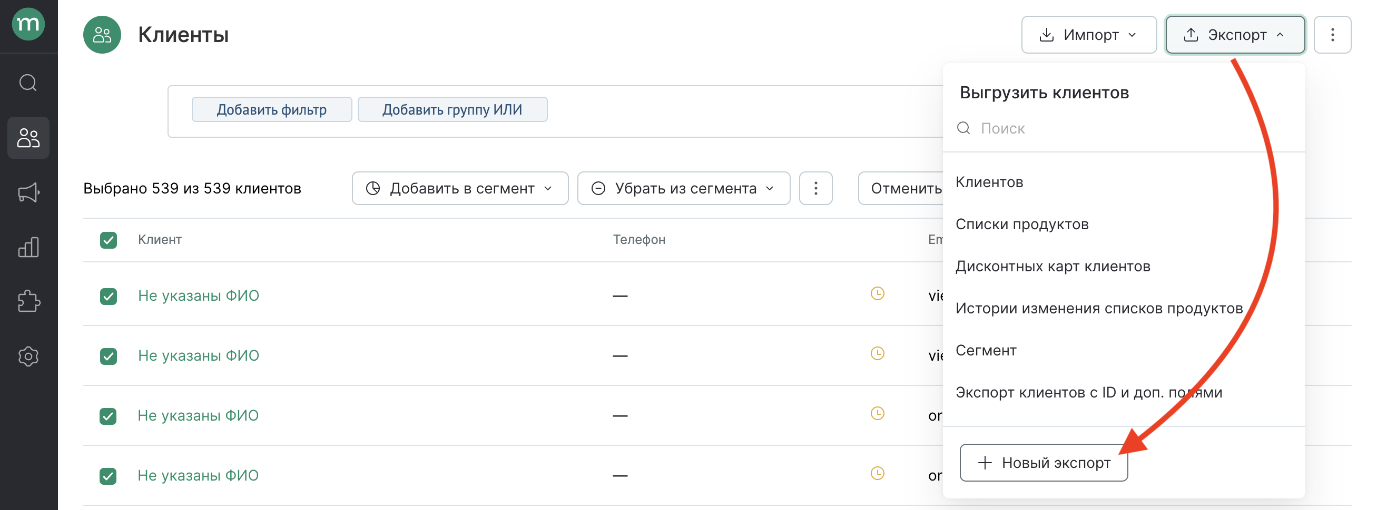1377x510 pixels.
Task: Open first Не указаны ФИО client link
Action: 198,295
